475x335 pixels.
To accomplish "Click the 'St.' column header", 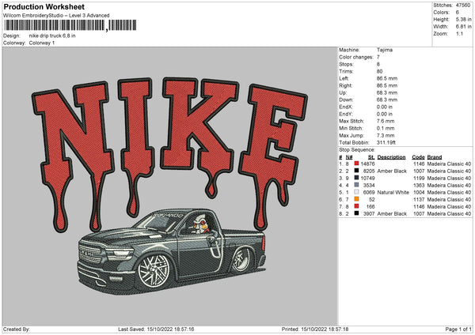I will (x=371, y=157).
